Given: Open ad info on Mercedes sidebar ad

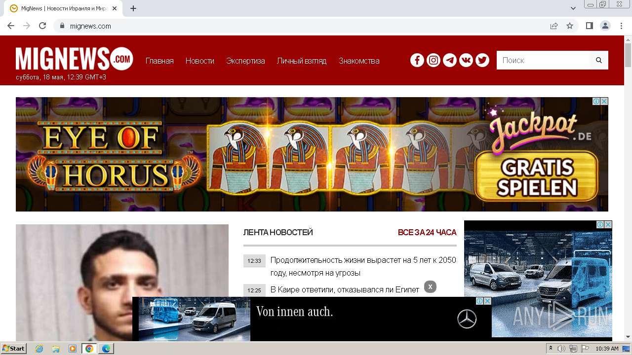Looking at the screenshot, I should tap(600, 224).
